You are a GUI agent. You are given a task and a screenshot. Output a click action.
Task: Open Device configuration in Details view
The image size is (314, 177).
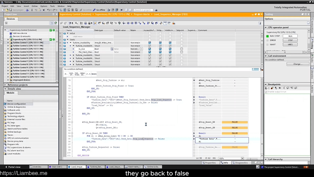(16, 104)
